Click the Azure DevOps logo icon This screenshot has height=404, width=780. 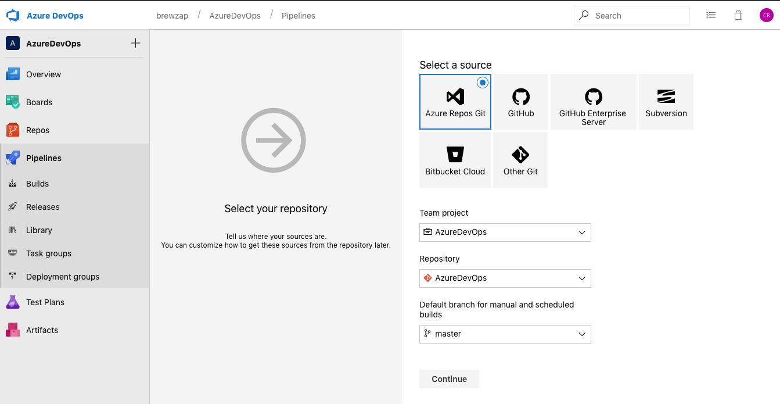coord(13,16)
